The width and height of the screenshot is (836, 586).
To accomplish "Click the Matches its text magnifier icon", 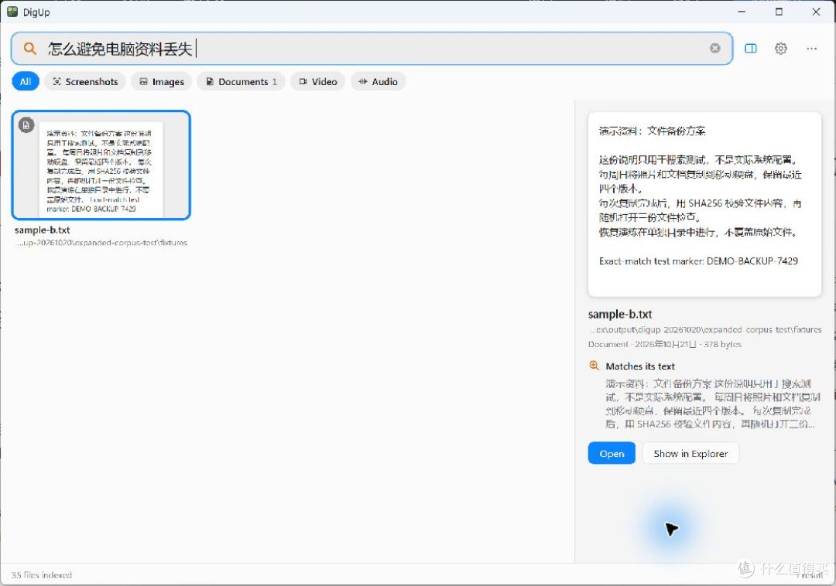I will click(594, 366).
